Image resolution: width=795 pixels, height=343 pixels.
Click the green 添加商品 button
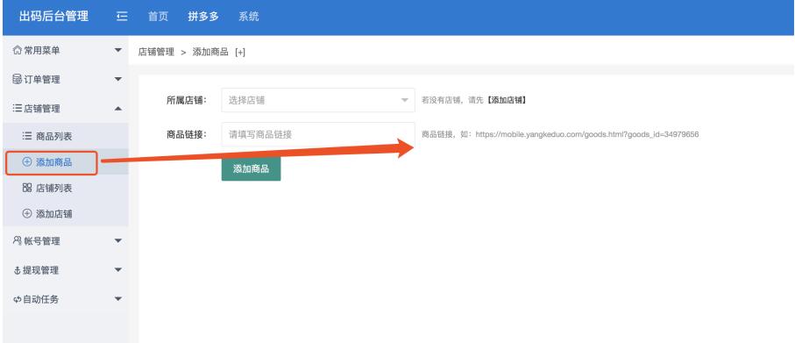pos(251,169)
